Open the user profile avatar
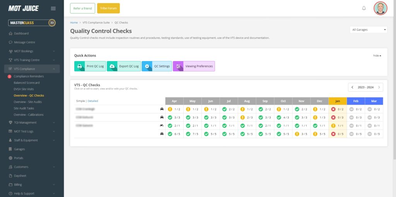 pyautogui.click(x=380, y=8)
